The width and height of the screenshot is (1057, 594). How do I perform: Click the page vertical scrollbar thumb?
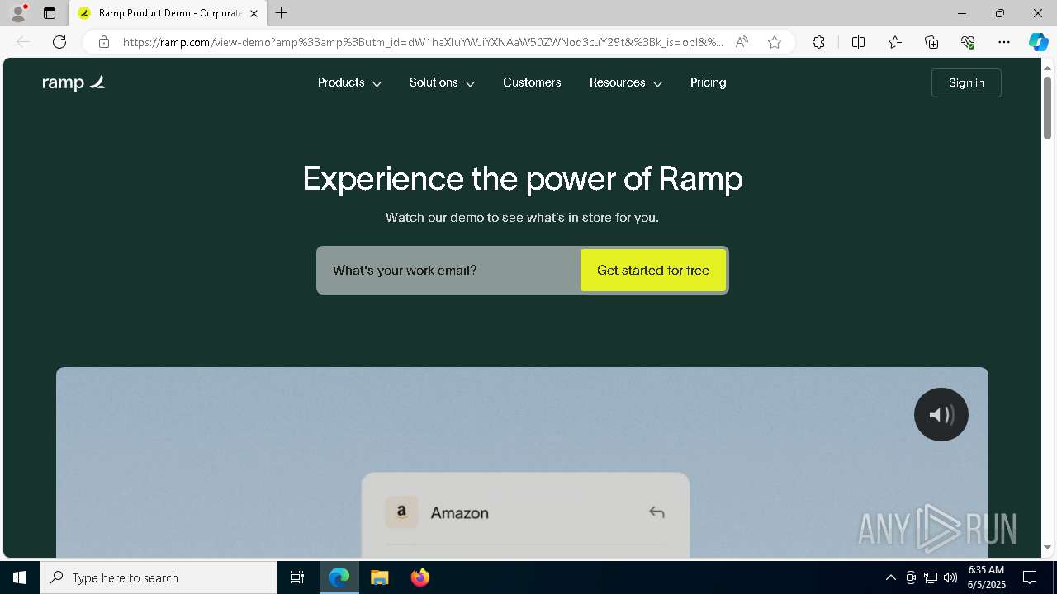point(1047,107)
